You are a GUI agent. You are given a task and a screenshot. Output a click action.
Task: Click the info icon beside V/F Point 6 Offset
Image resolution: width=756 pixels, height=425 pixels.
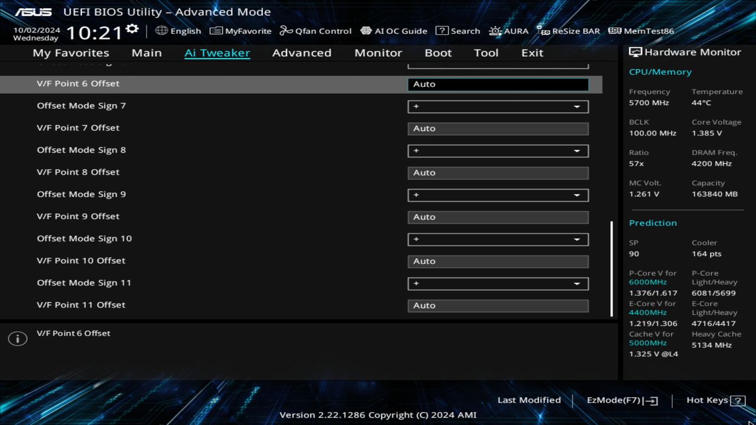18,338
